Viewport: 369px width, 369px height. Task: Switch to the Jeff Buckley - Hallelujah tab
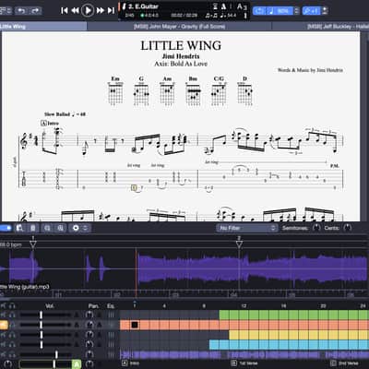tap(321, 27)
